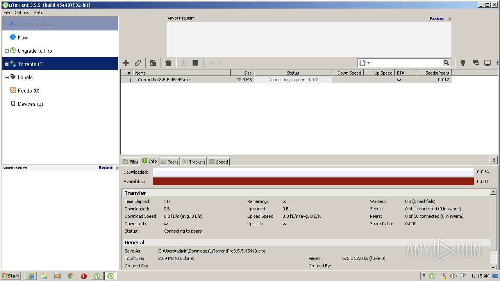Click Report link on sidebar advertisement

pos(105,168)
